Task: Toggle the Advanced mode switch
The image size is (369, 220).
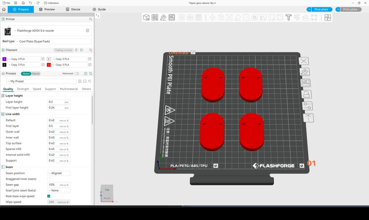Action: (x=77, y=74)
